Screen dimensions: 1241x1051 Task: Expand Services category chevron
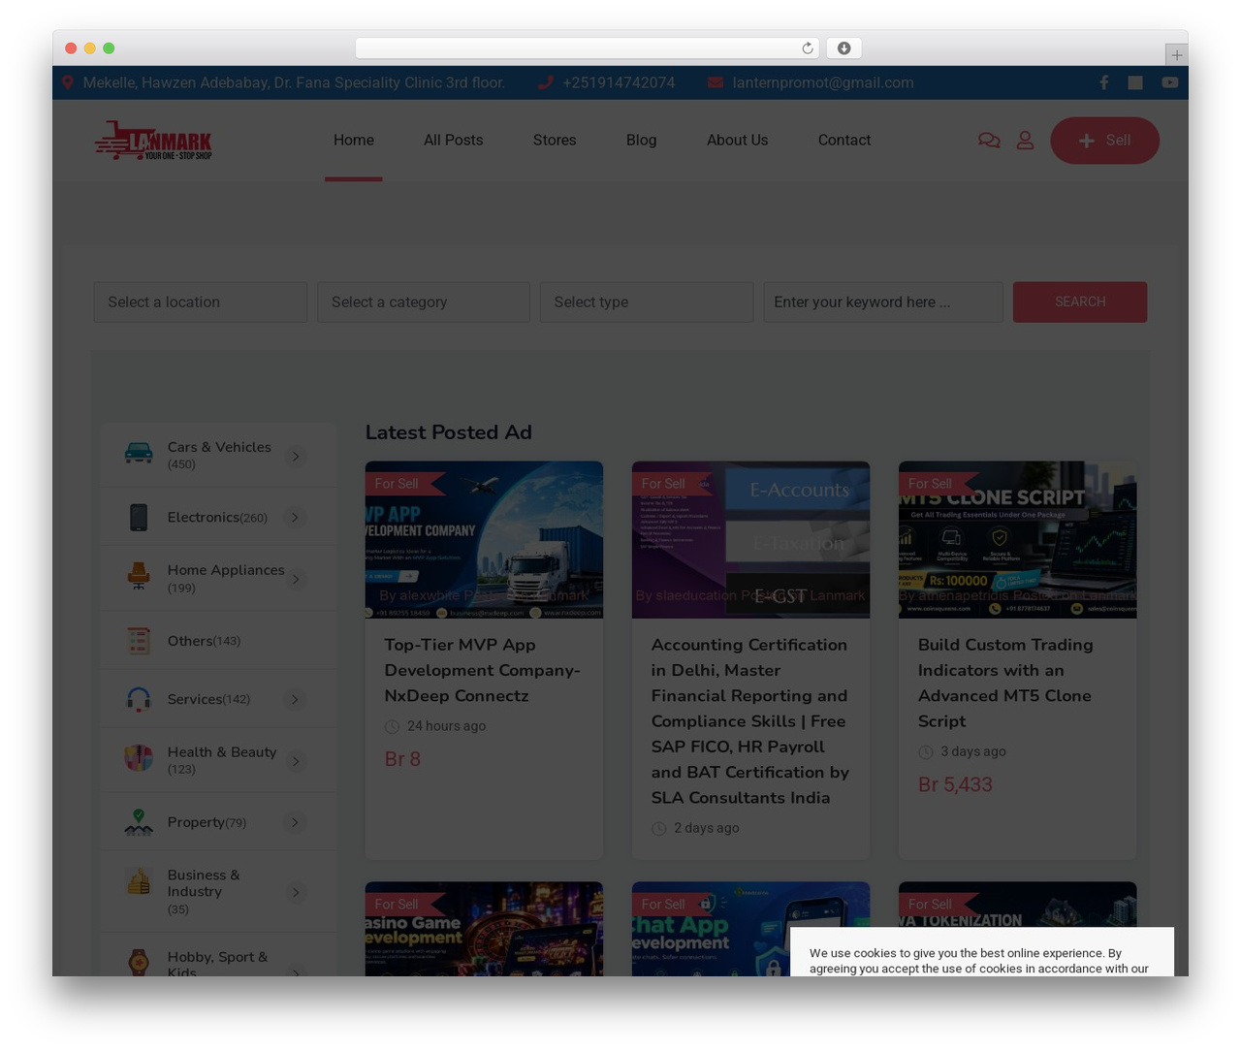(x=296, y=699)
